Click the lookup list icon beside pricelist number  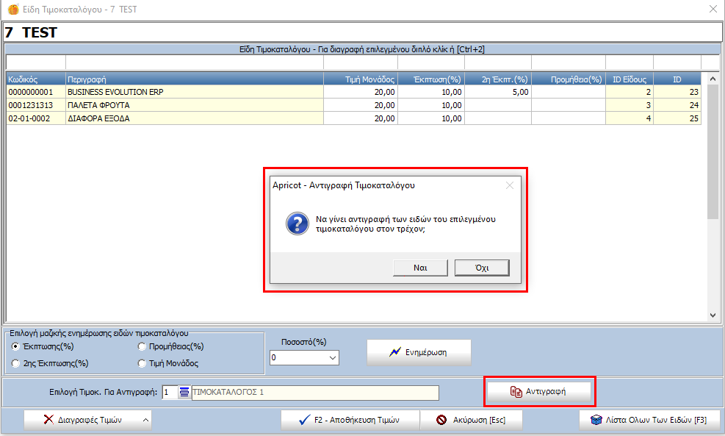tap(184, 393)
